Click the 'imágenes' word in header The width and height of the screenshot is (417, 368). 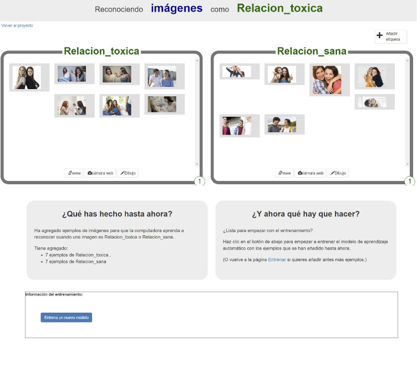coord(176,8)
